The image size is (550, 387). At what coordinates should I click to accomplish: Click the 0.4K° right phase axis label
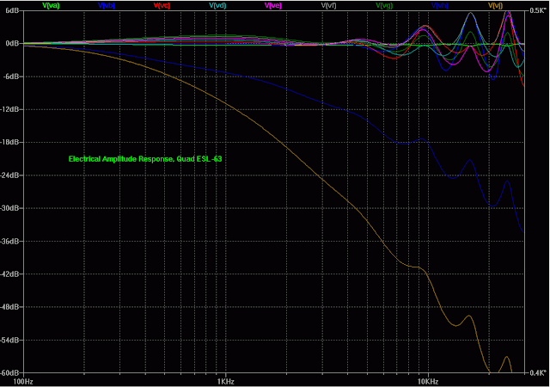[x=538, y=373]
